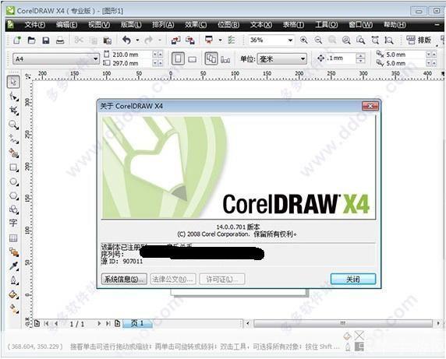Click the horizontal scrollbar thumb

[x=343, y=323]
